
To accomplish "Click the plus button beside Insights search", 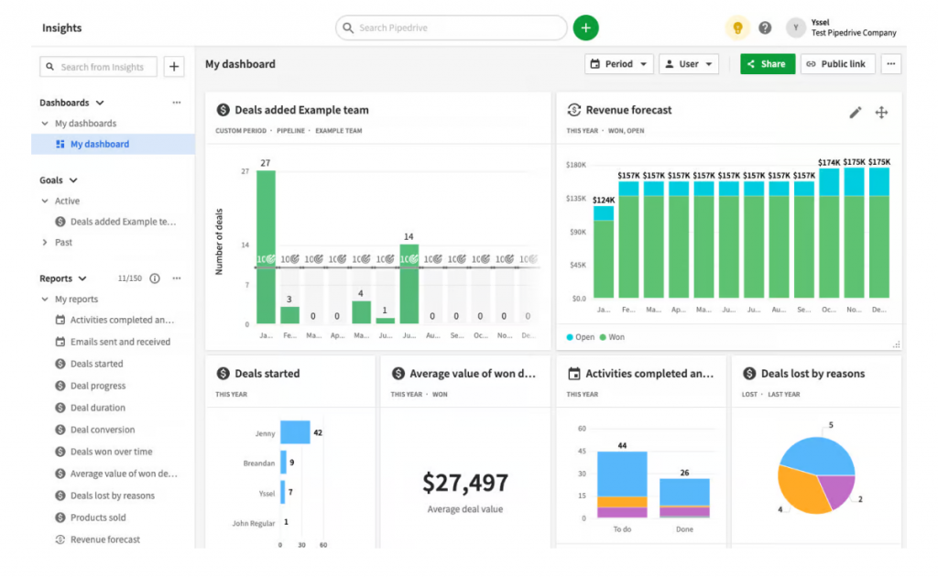I will click(x=174, y=67).
